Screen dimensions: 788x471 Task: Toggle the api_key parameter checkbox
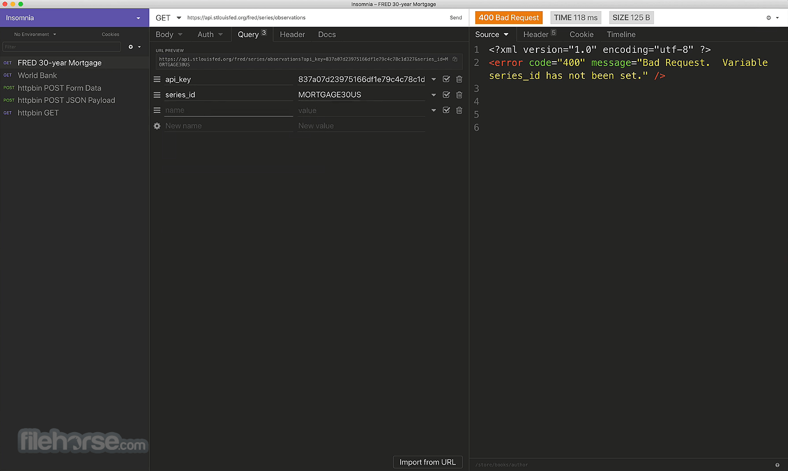pyautogui.click(x=446, y=79)
